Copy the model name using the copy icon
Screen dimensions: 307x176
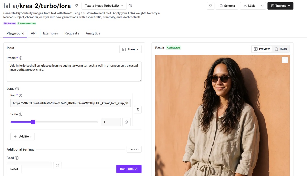(x=76, y=6)
